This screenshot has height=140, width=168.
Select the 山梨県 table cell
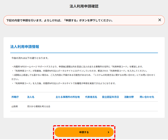point(14,106)
